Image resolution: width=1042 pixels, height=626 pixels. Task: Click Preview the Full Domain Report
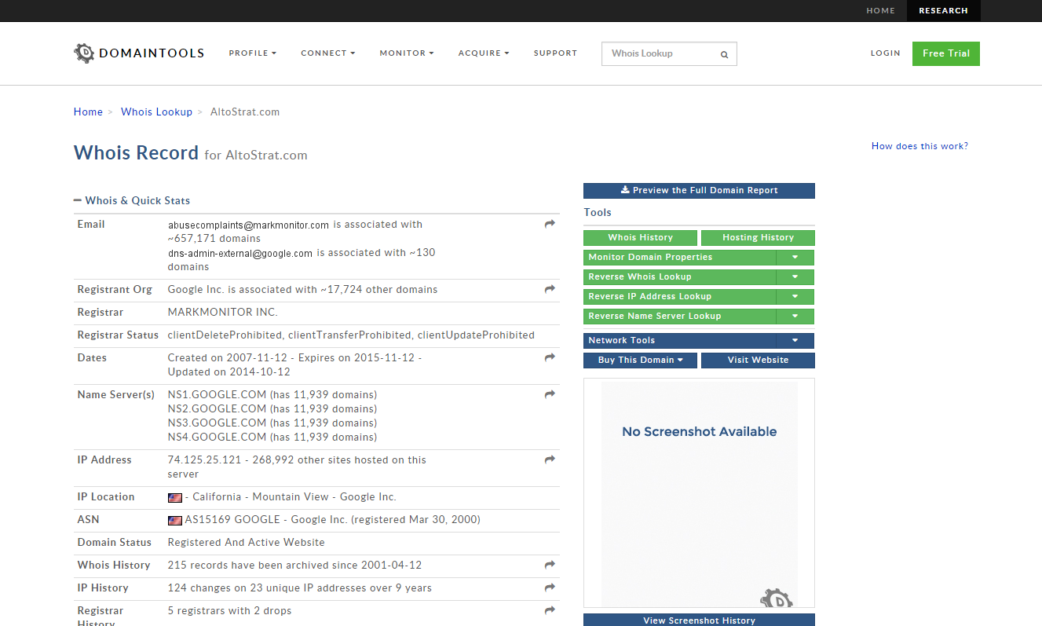(x=699, y=191)
